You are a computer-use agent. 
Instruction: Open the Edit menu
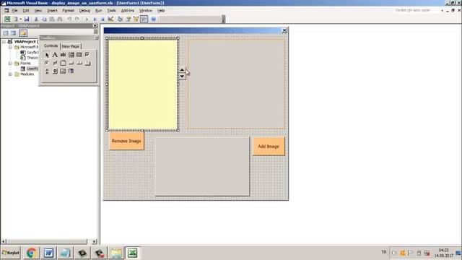pos(26,11)
